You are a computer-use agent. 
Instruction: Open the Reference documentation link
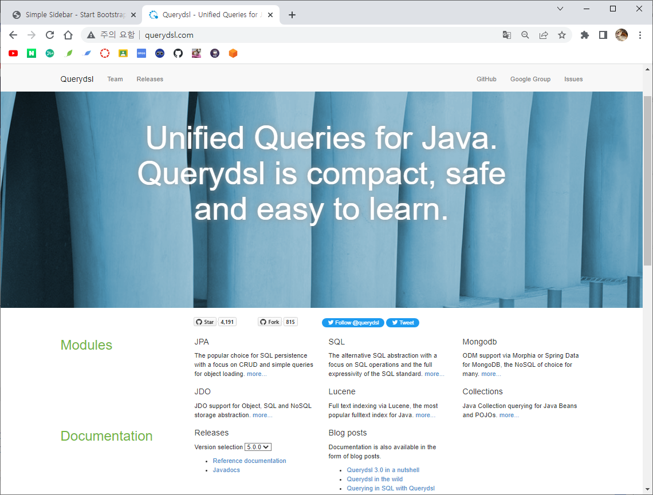click(x=249, y=461)
